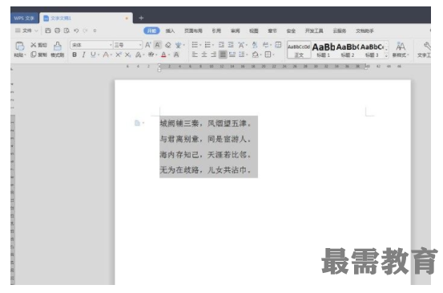
Task: Switch to the 审阅 Review tab
Action: point(235,31)
